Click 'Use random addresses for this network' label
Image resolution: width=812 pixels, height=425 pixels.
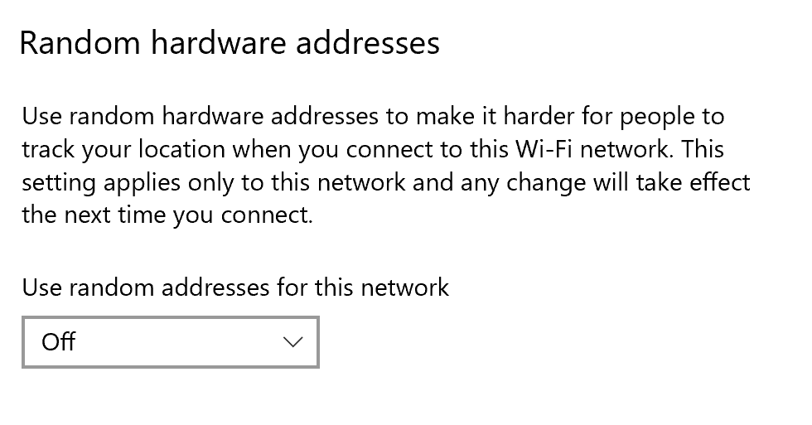point(235,287)
